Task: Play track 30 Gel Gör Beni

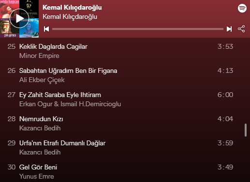Action: [x=120, y=172]
